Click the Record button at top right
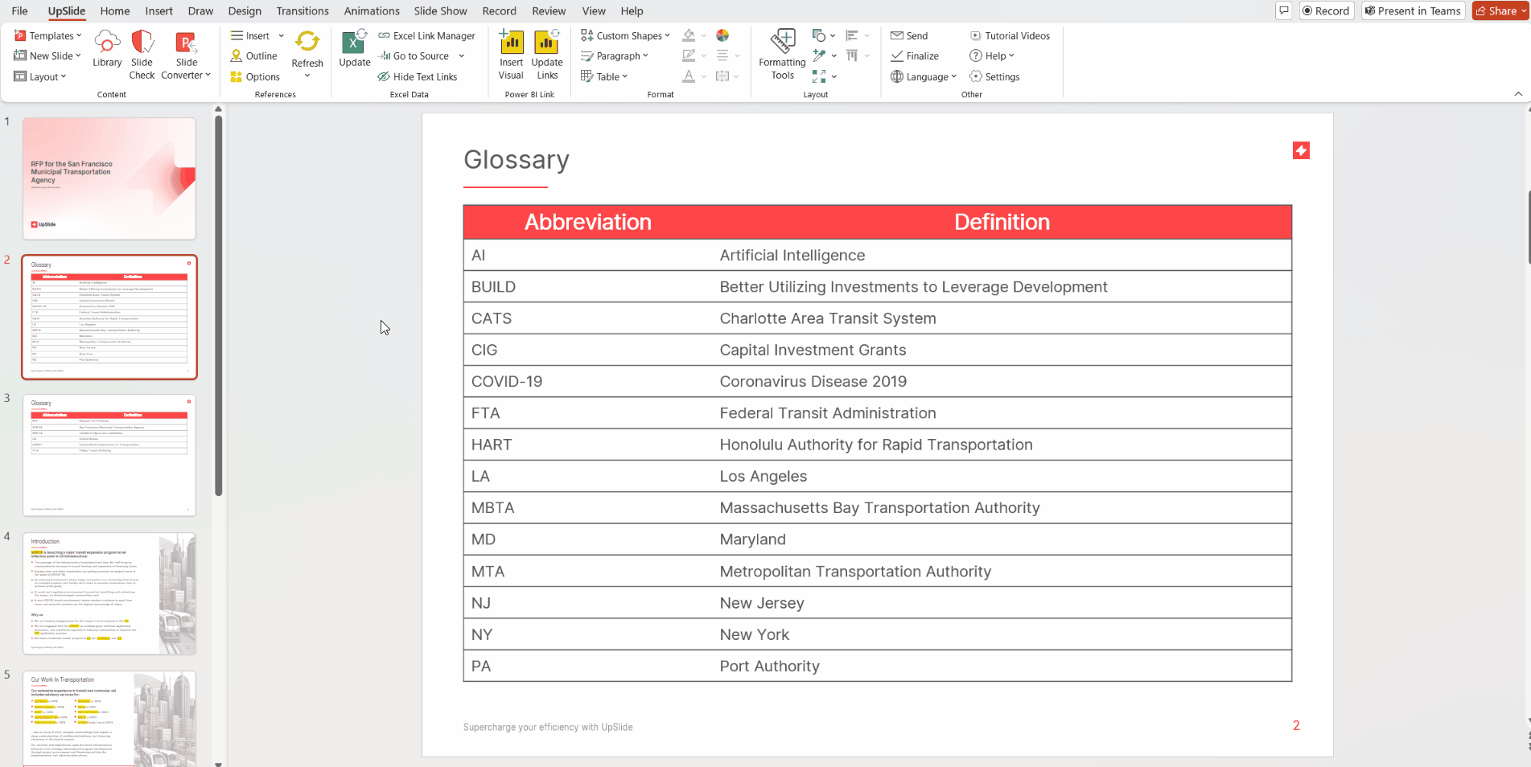 click(1326, 10)
